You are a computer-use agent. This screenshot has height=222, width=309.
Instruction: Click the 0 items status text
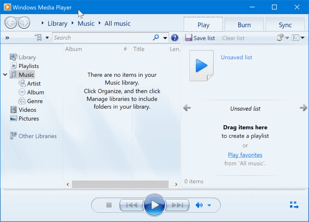click(194, 181)
